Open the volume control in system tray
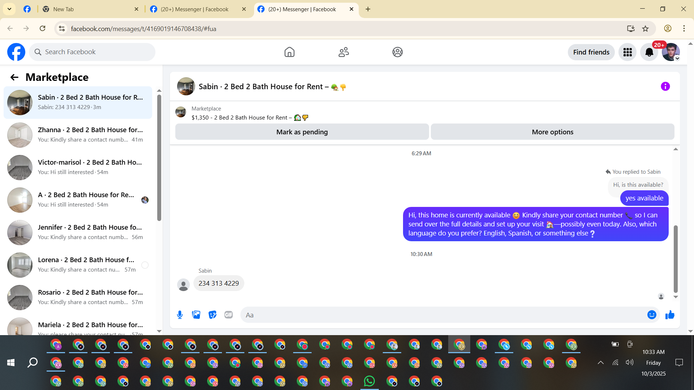The height and width of the screenshot is (390, 694). click(x=630, y=363)
